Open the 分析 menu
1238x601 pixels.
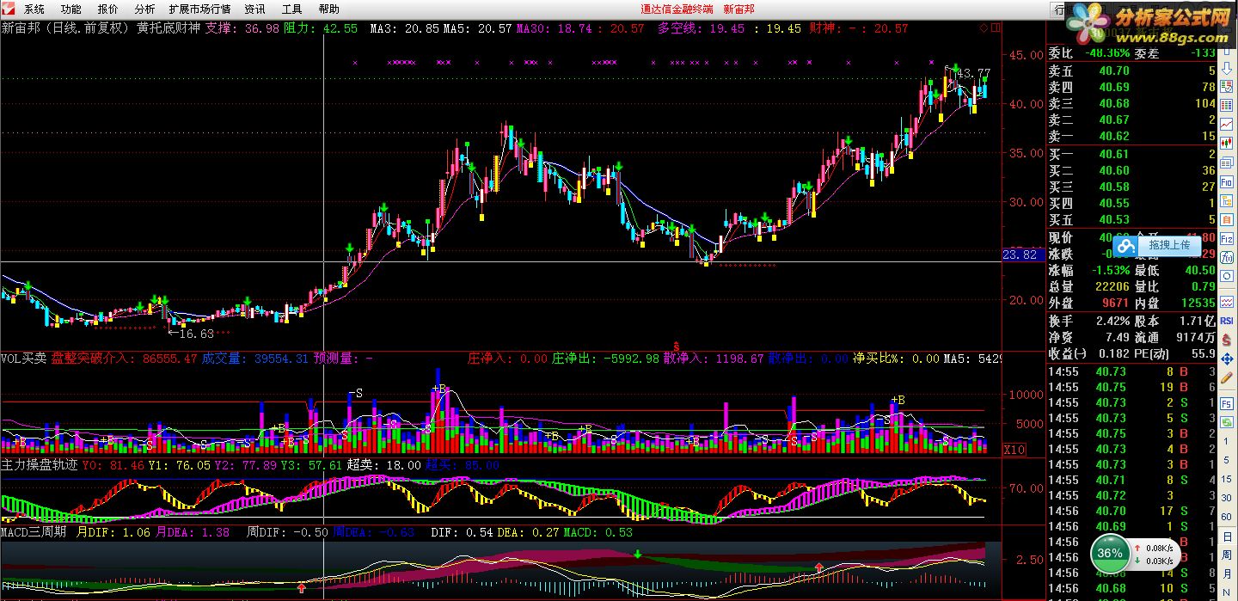click(144, 9)
